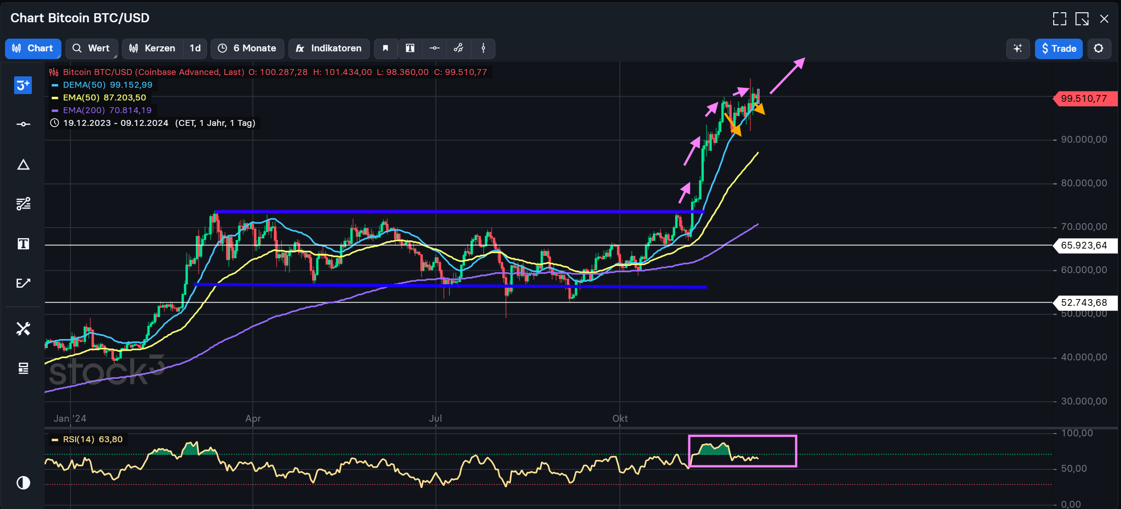1121x509 pixels.
Task: Open the Indikatoren menu
Action: pyautogui.click(x=329, y=49)
